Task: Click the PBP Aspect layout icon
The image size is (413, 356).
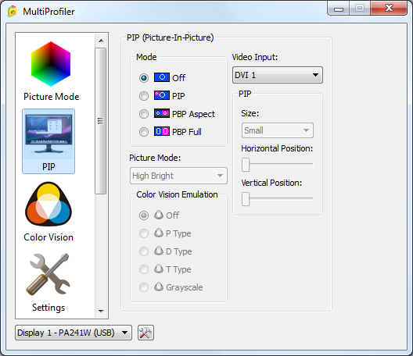Action: point(162,113)
